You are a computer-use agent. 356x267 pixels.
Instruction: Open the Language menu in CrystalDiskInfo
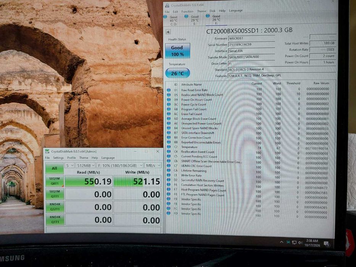pos(236,10)
